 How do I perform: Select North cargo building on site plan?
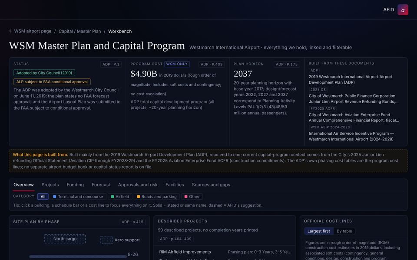coord(65,239)
